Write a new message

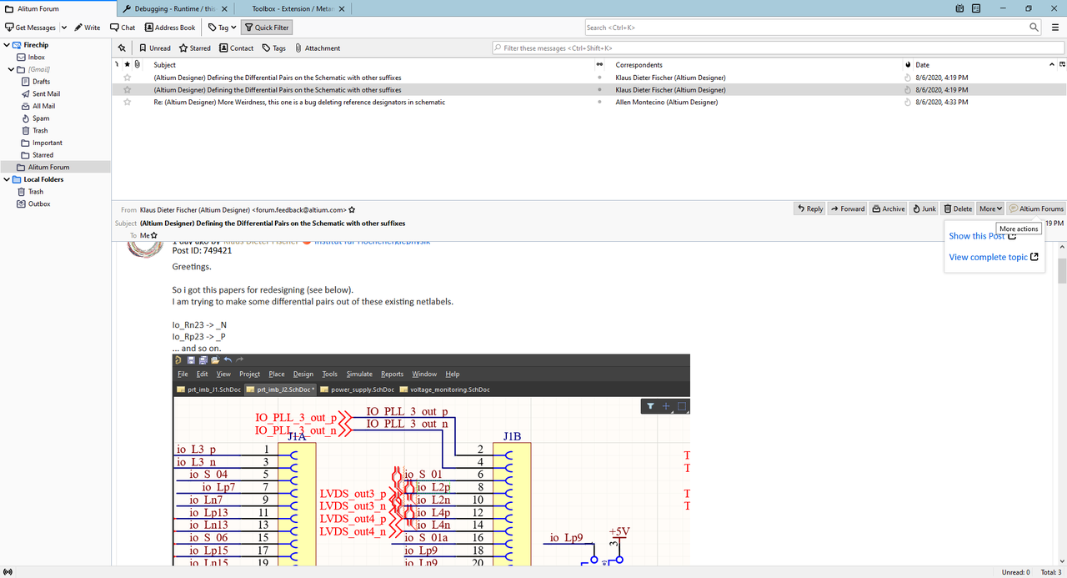pos(87,28)
